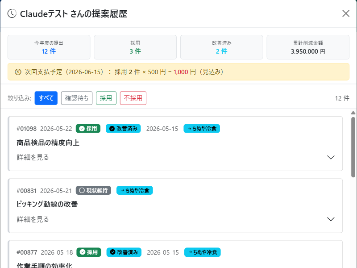Click proposal number #01098

point(27,129)
